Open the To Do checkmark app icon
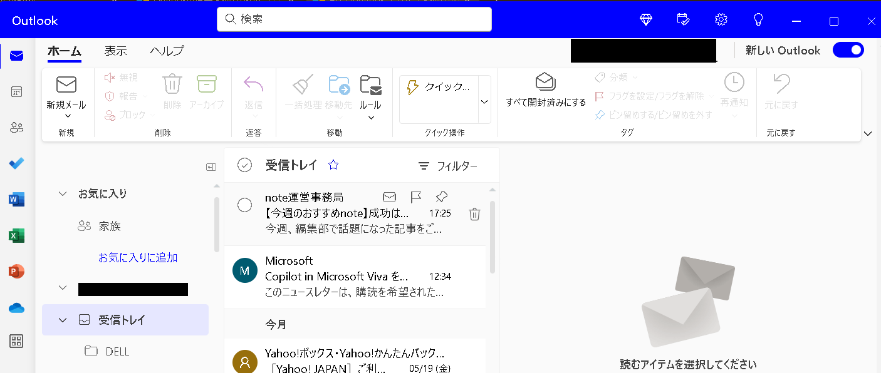Image resolution: width=881 pixels, height=373 pixels. 17,164
